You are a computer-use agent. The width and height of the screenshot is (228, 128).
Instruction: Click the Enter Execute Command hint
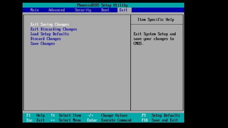pos(109,120)
